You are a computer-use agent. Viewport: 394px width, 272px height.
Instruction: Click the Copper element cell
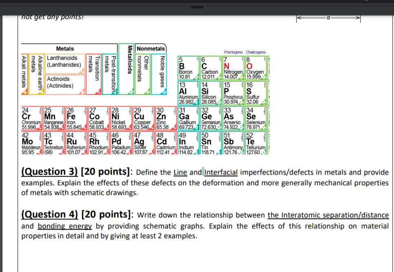tap(143, 118)
